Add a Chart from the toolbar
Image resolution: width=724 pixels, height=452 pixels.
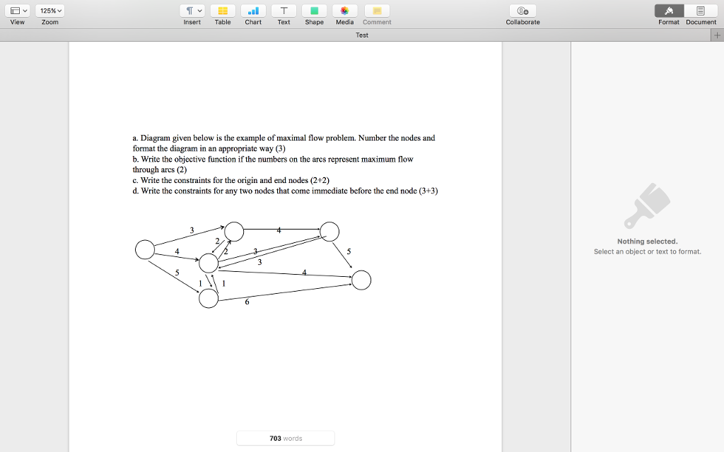(x=253, y=11)
